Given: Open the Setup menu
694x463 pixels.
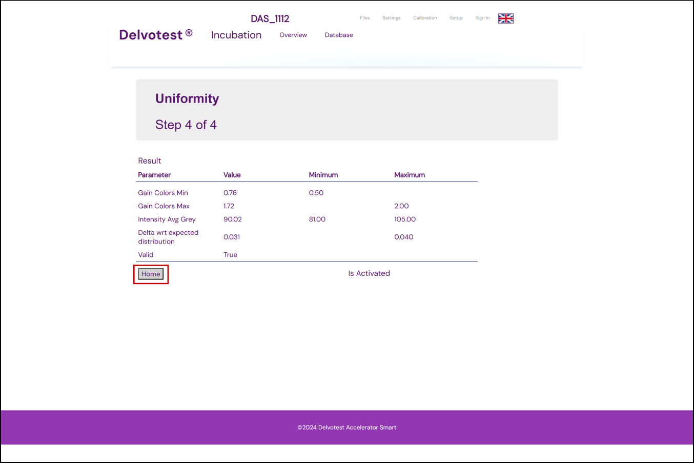Looking at the screenshot, I should tap(456, 18).
